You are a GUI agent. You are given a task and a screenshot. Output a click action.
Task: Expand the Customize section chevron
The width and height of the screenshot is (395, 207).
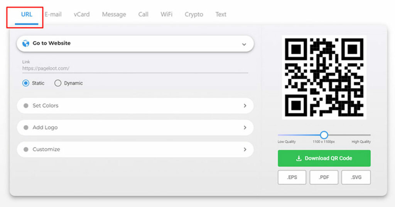[x=245, y=149]
